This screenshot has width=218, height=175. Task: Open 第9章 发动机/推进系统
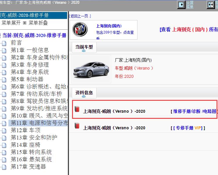[39, 108]
